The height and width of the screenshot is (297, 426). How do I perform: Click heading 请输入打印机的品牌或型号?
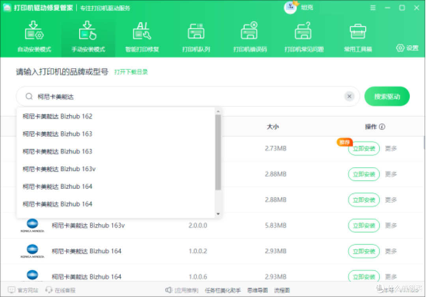coord(62,72)
